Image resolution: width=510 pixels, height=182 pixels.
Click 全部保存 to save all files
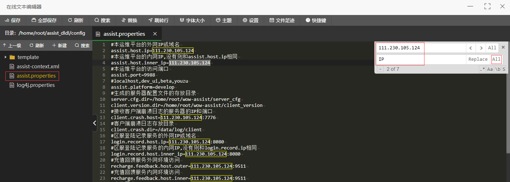44,20
